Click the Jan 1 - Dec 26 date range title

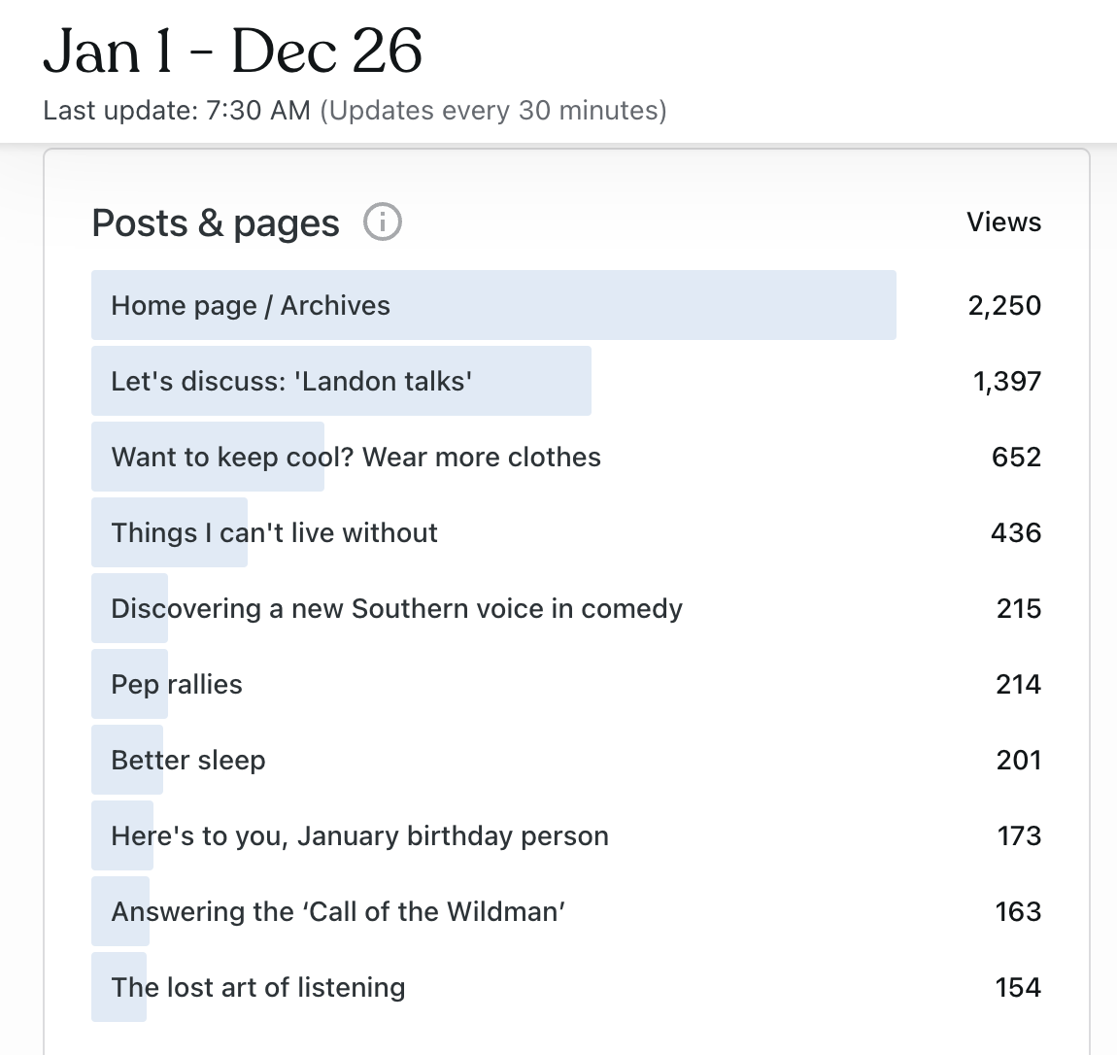pyautogui.click(x=233, y=51)
